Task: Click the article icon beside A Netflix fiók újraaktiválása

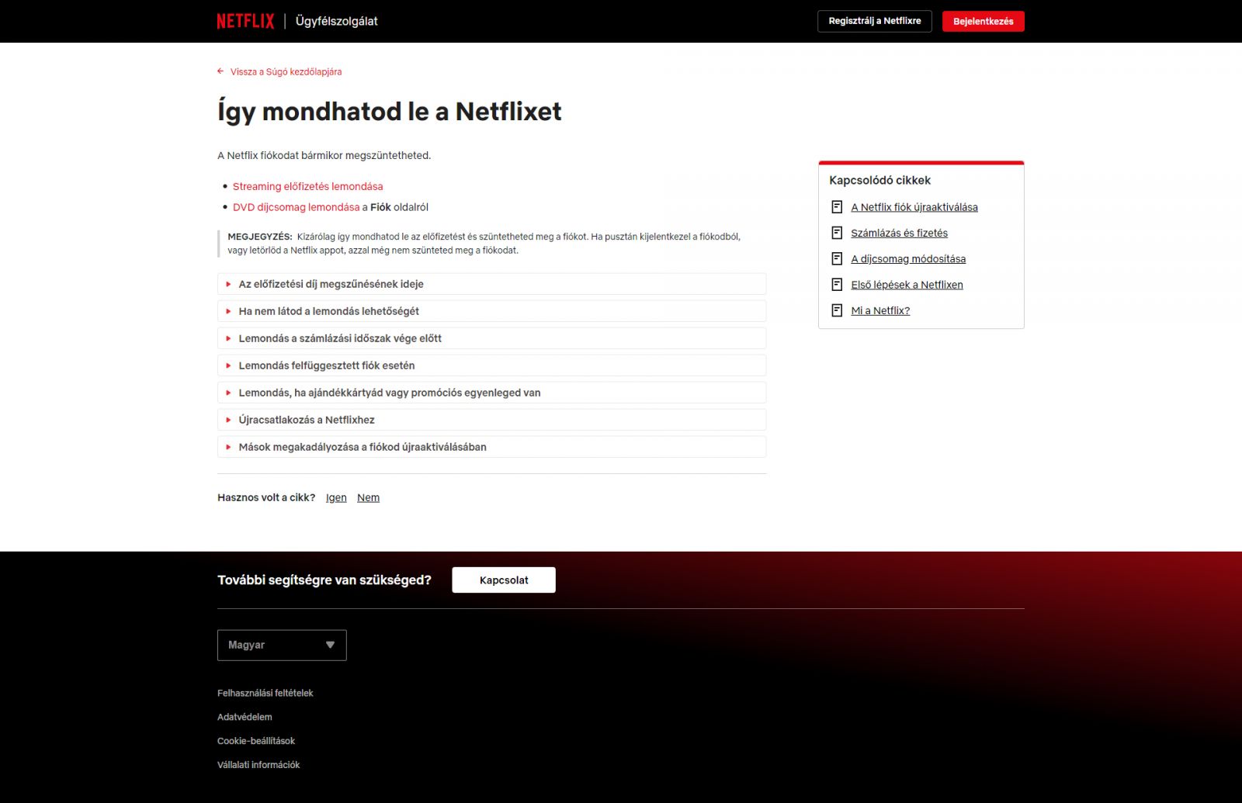Action: 838,206
